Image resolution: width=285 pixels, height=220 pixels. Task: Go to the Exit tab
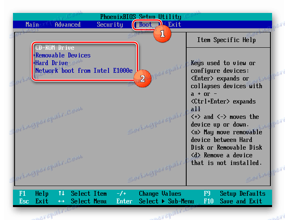click(x=174, y=25)
